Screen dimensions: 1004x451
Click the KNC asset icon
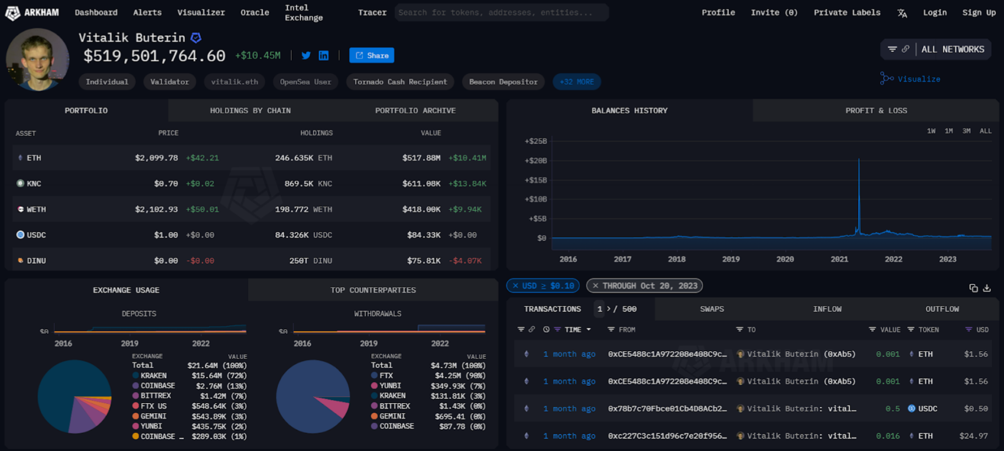[20, 184]
